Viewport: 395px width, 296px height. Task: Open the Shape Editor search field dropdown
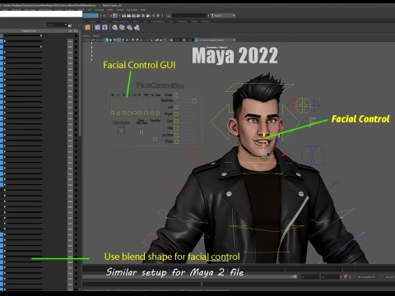[x=66, y=25]
